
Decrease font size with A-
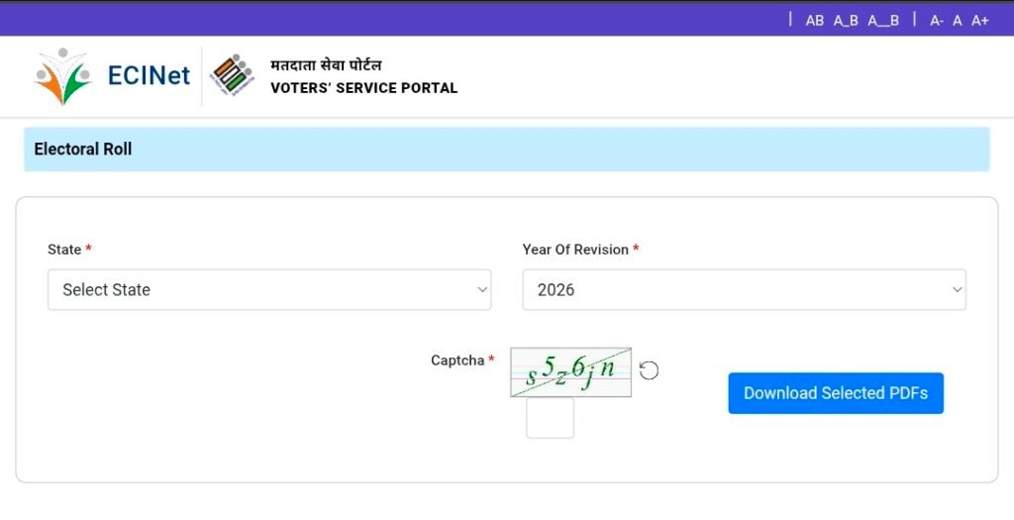pos(936,20)
